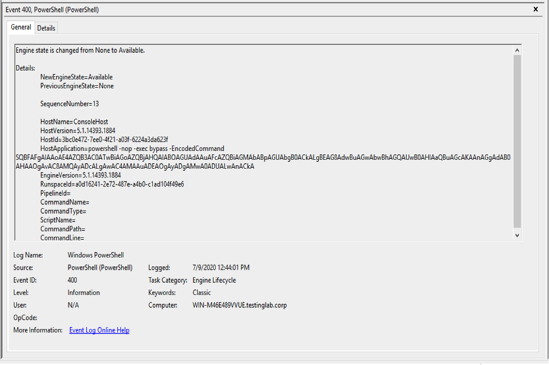
Task: Click the HostApplication powershell command line
Action: click(132, 148)
